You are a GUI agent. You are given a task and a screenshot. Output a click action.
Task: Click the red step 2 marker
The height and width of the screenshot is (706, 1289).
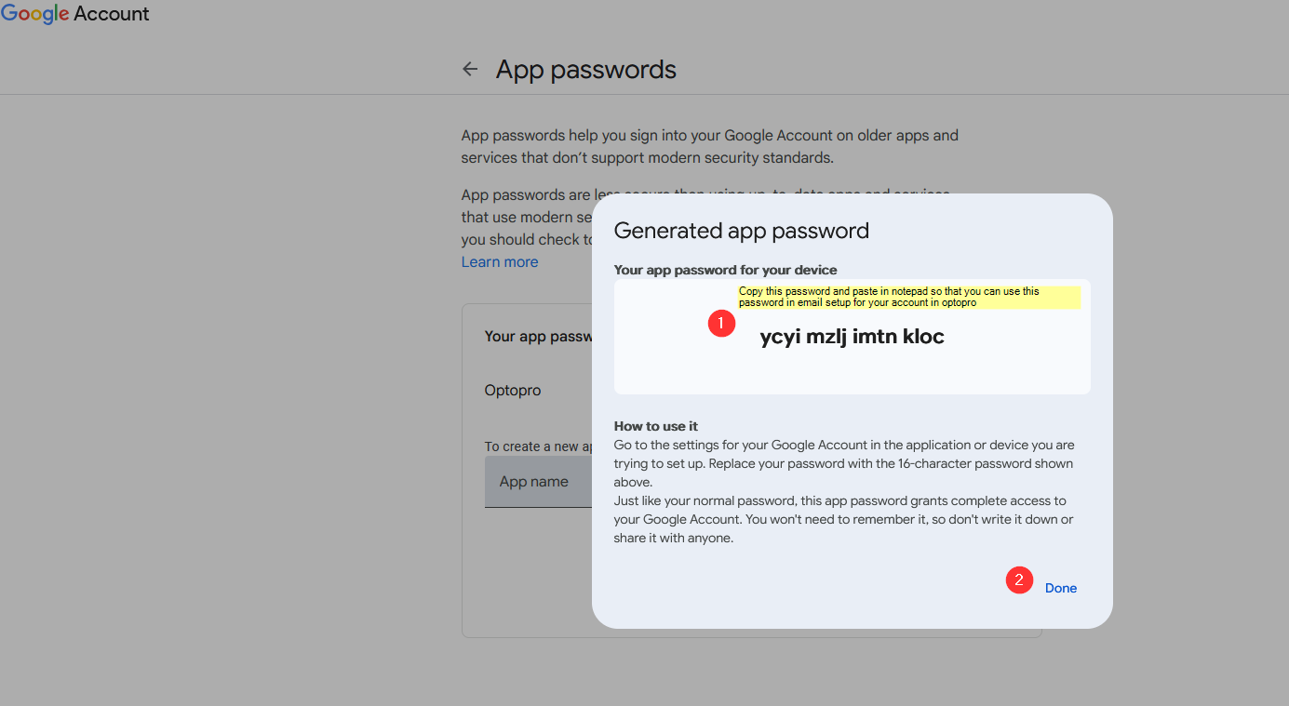[x=1019, y=580]
